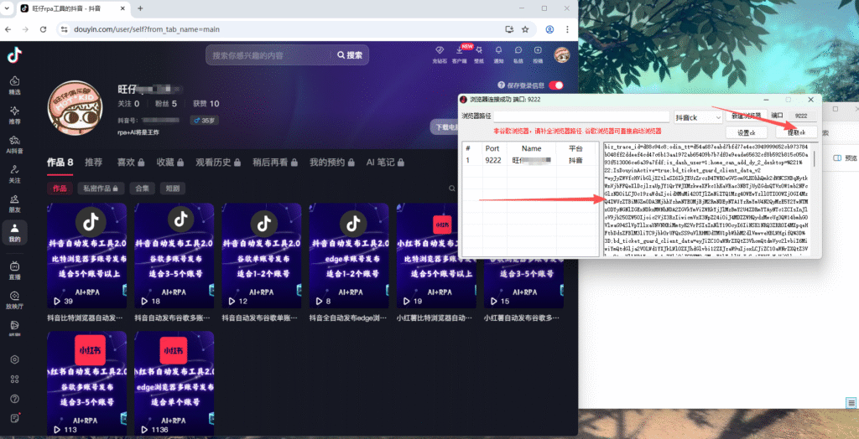This screenshot has height=439, width=859.
Task: Open the video thumbnail with 1136 plays
Action: (174, 383)
